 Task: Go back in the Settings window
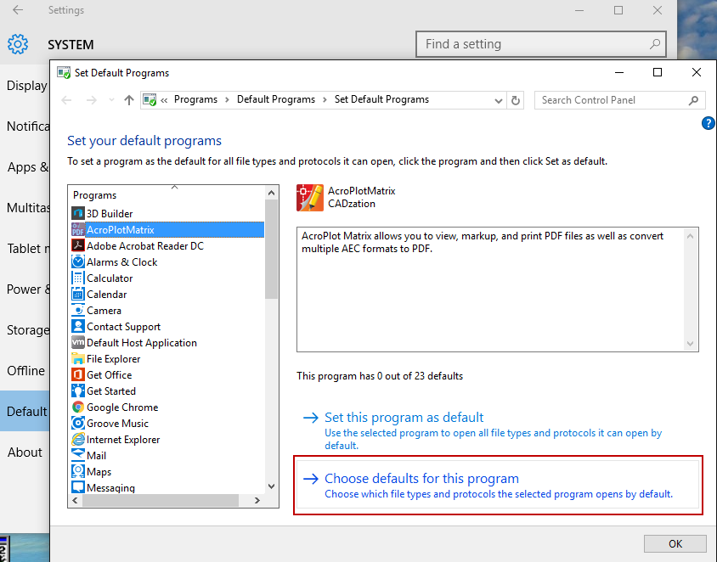[18, 10]
